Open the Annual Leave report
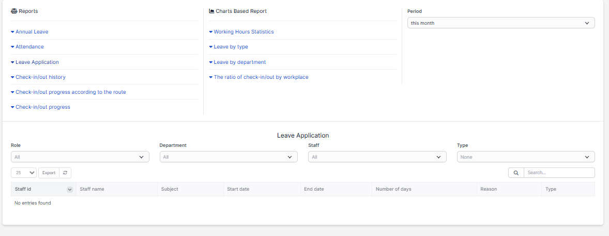Viewport: 609px width, 236px height. click(x=32, y=32)
